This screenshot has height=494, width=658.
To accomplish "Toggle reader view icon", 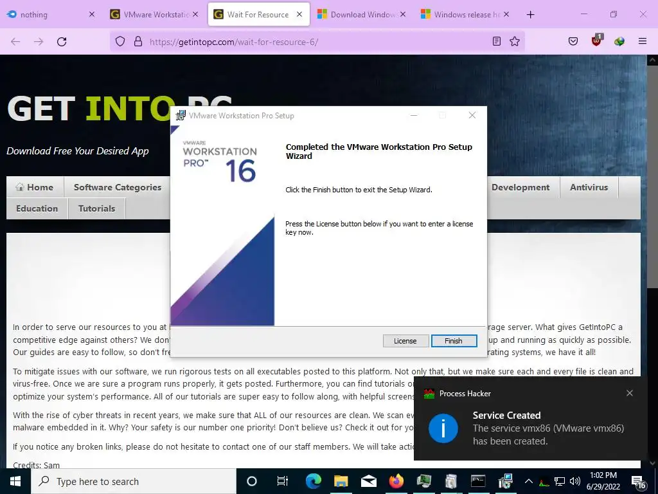I will click(x=497, y=41).
